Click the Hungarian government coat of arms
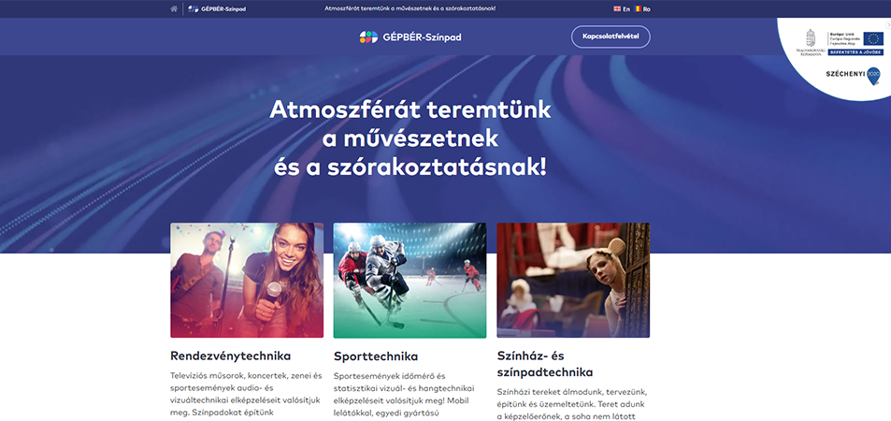This screenshot has width=891, height=421. coord(811,37)
